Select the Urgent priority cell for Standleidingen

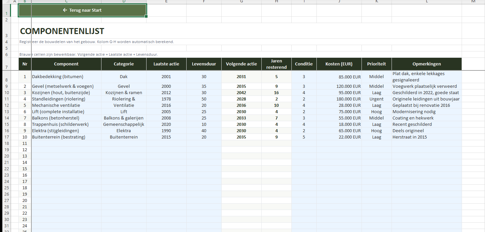pyautogui.click(x=376, y=99)
